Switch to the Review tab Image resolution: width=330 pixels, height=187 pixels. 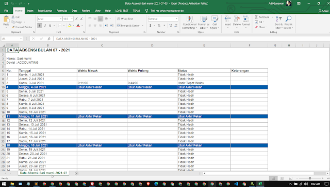coord(86,11)
